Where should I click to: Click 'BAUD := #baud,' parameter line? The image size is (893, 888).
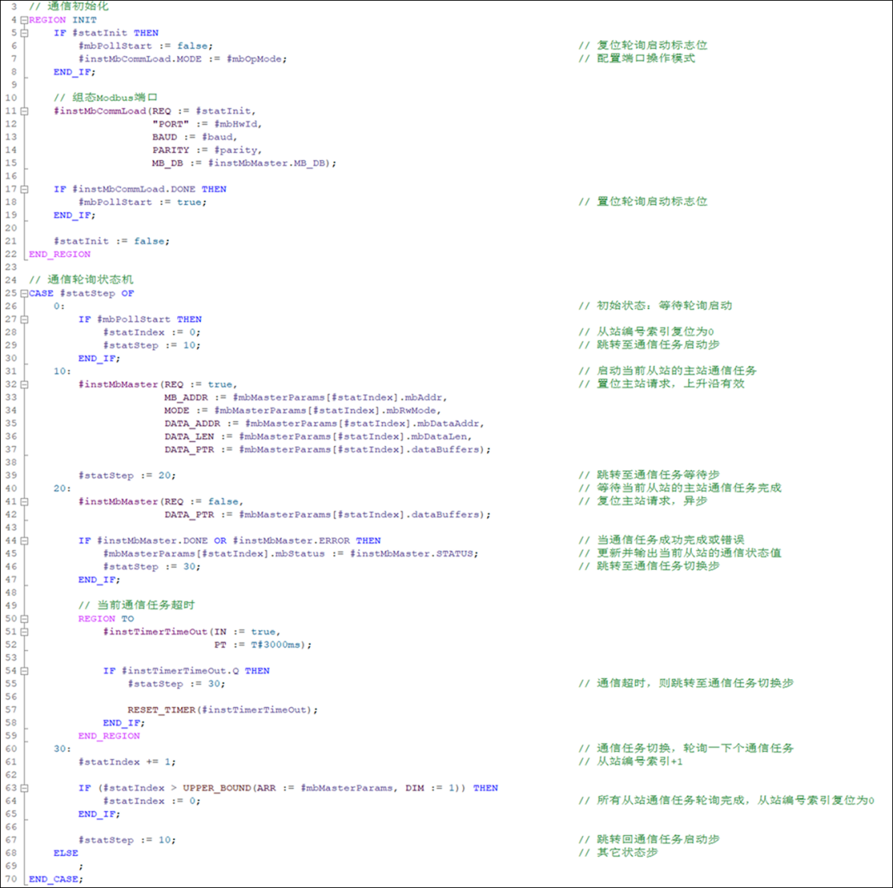click(195, 137)
